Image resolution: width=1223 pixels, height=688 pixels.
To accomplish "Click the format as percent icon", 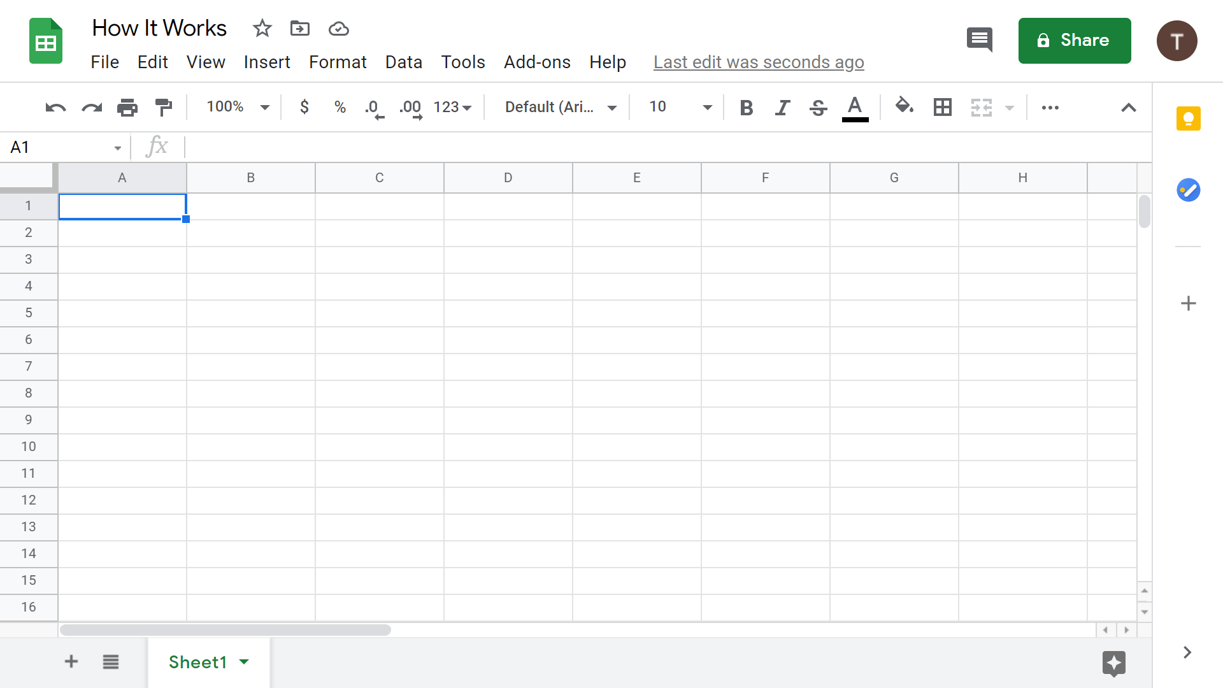I will [x=340, y=107].
